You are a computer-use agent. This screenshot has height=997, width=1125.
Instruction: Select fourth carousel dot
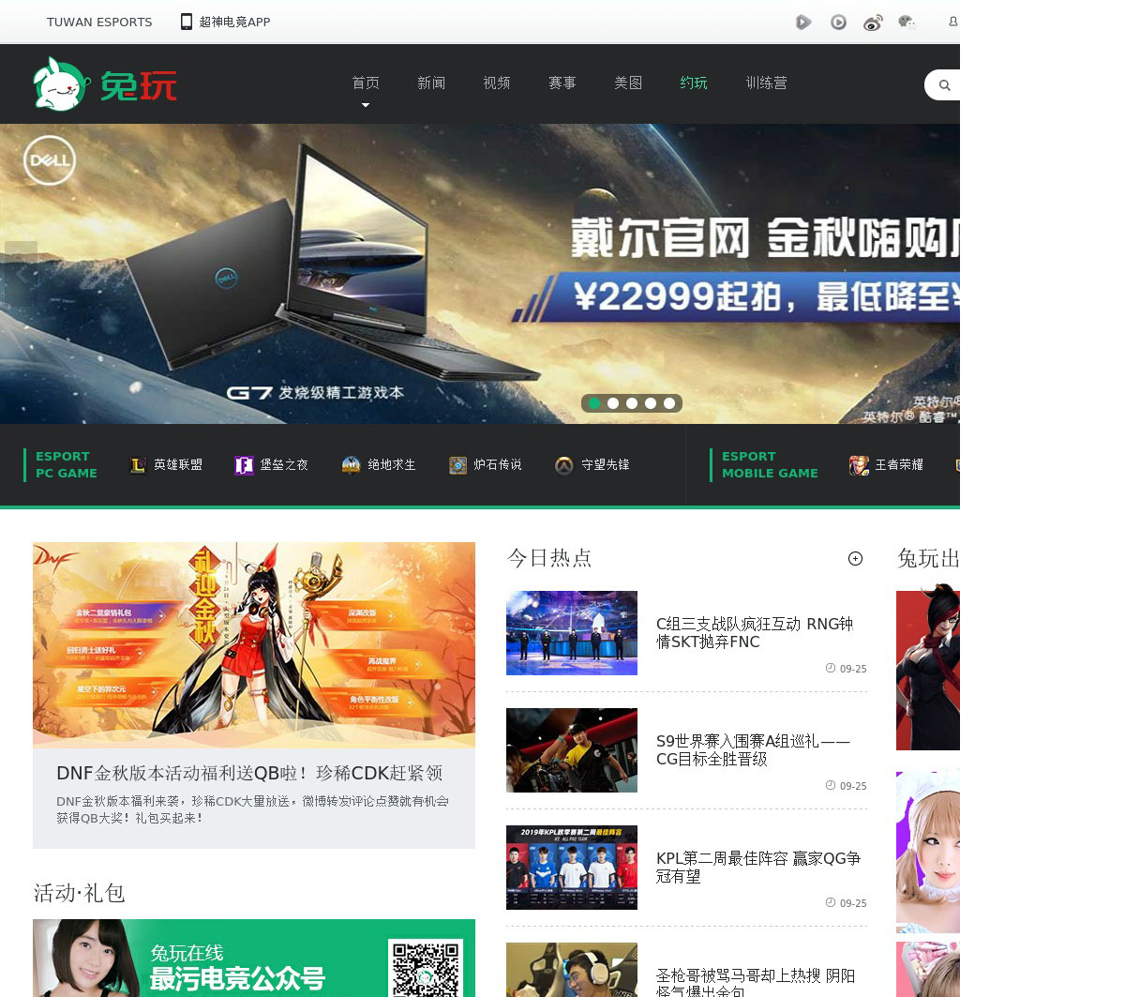point(650,403)
